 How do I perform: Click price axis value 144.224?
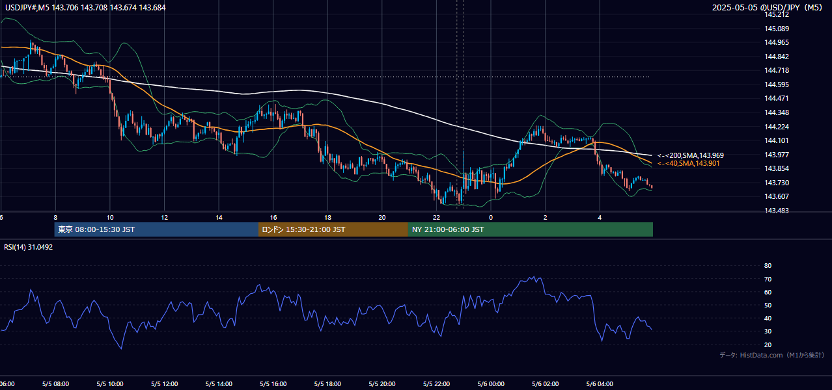[x=776, y=127]
